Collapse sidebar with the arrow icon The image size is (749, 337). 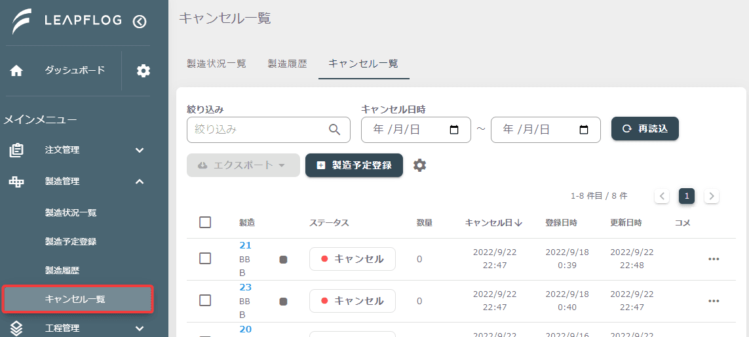140,22
